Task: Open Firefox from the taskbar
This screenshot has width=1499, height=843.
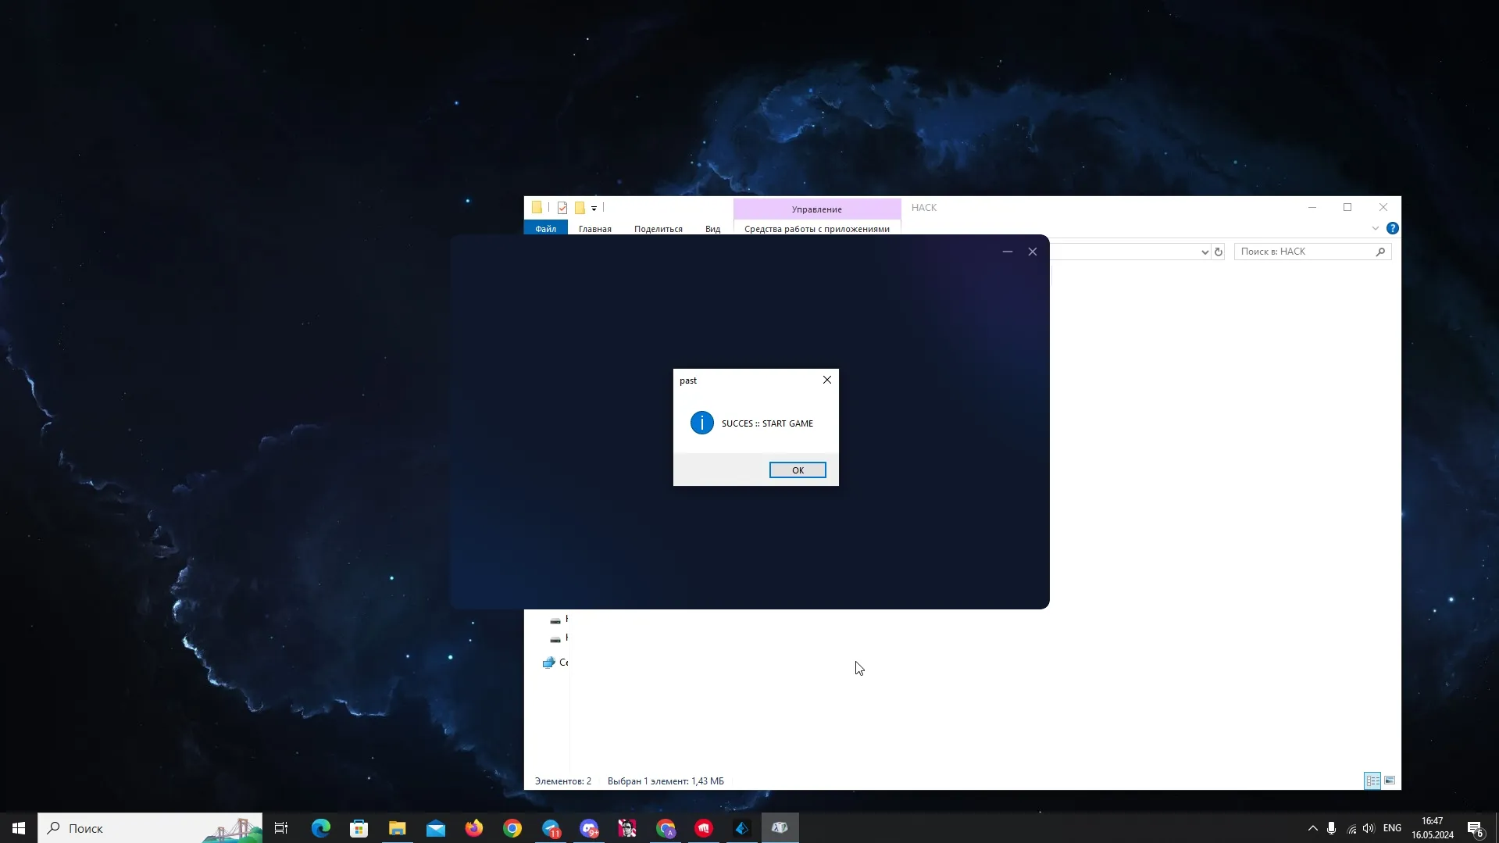Action: point(473,828)
